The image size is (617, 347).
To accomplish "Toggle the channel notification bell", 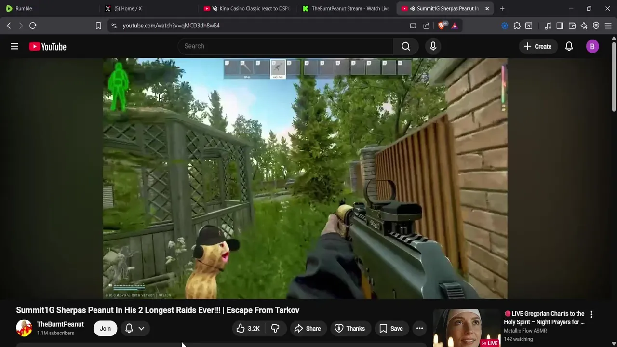I will pos(129,329).
